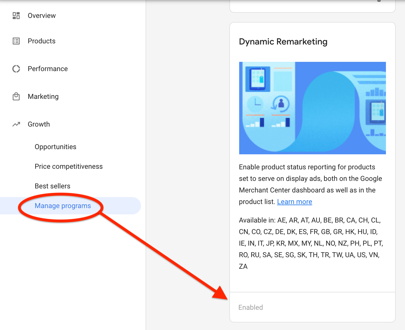Click the Overview dashboard icon
This screenshot has width=405, height=330.
16,16
